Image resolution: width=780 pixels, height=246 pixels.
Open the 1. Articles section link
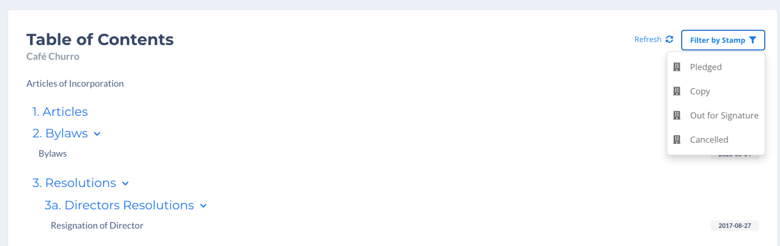coord(60,112)
